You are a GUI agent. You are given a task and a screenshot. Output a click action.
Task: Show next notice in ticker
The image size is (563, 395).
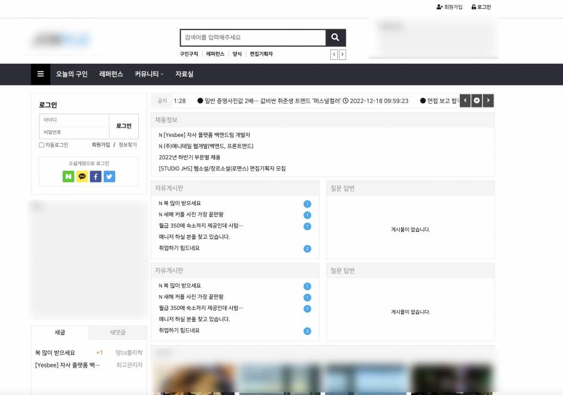(489, 101)
